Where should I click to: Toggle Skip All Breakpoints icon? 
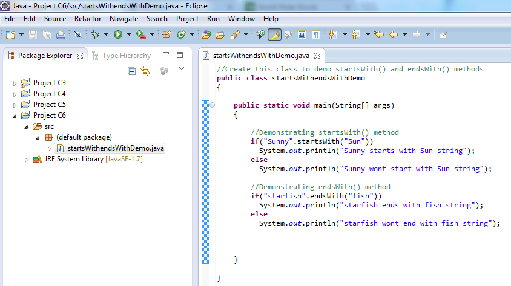(x=77, y=34)
